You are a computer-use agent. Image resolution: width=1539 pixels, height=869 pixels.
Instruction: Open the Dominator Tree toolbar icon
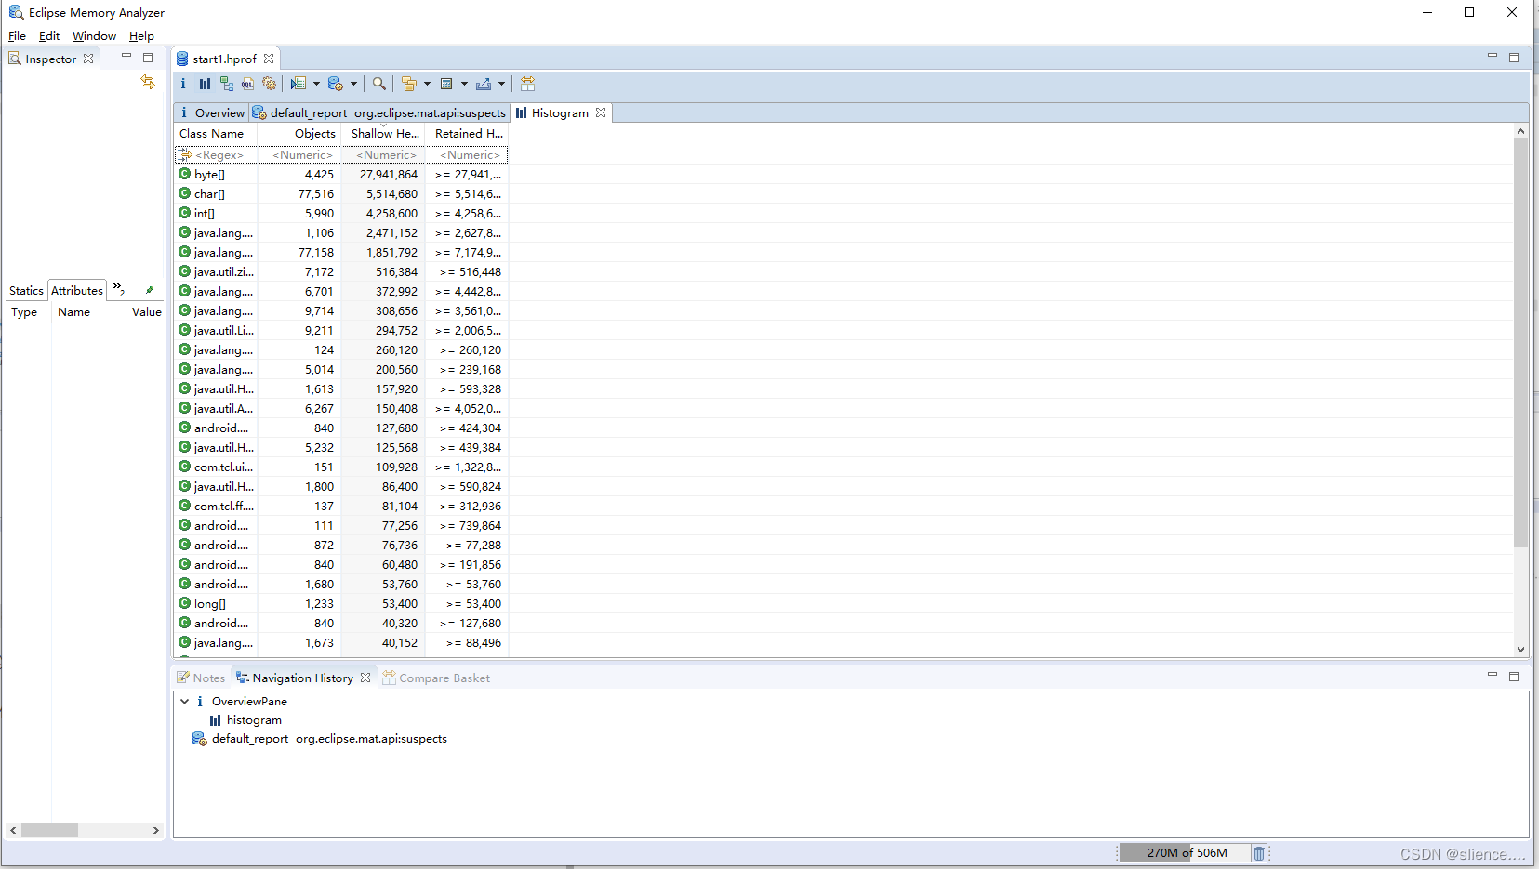click(x=226, y=84)
